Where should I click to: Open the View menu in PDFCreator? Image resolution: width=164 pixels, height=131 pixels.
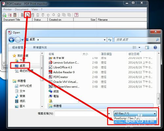[34, 10]
